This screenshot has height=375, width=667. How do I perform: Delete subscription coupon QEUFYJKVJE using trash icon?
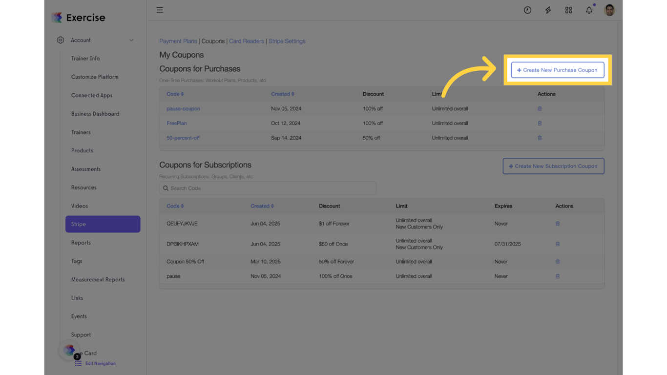[x=558, y=223]
